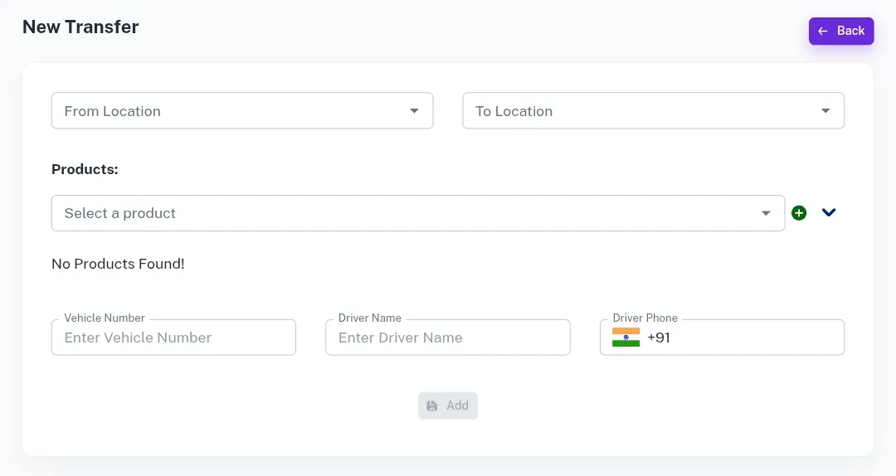Click the Add button
Viewport: 896px width, 476px height.
pos(448,406)
